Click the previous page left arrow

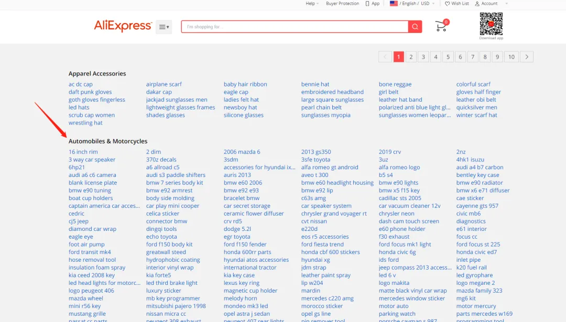click(385, 57)
